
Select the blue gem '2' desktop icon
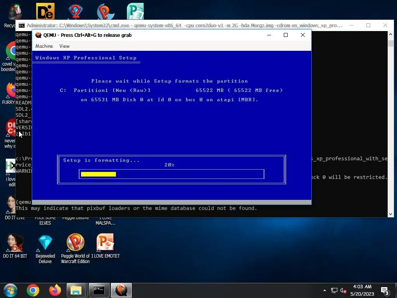coord(76,11)
